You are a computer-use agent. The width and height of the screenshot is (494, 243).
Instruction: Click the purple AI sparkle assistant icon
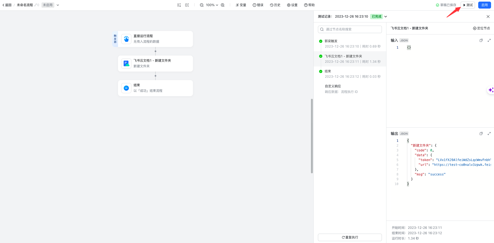491,90
